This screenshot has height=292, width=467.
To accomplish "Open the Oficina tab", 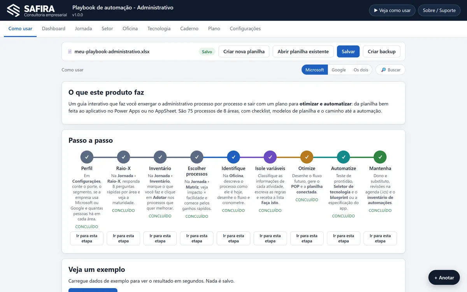I will [x=130, y=28].
